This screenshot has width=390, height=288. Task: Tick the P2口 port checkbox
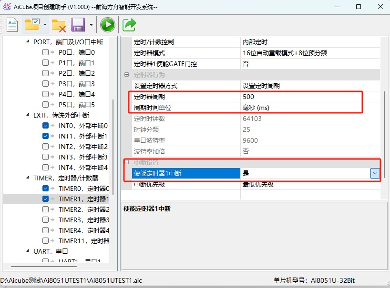pos(45,73)
